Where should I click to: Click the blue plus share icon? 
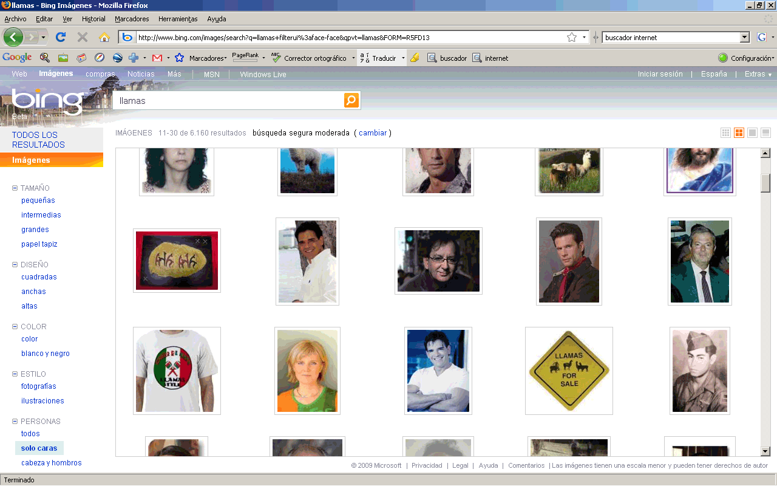[x=134, y=58]
